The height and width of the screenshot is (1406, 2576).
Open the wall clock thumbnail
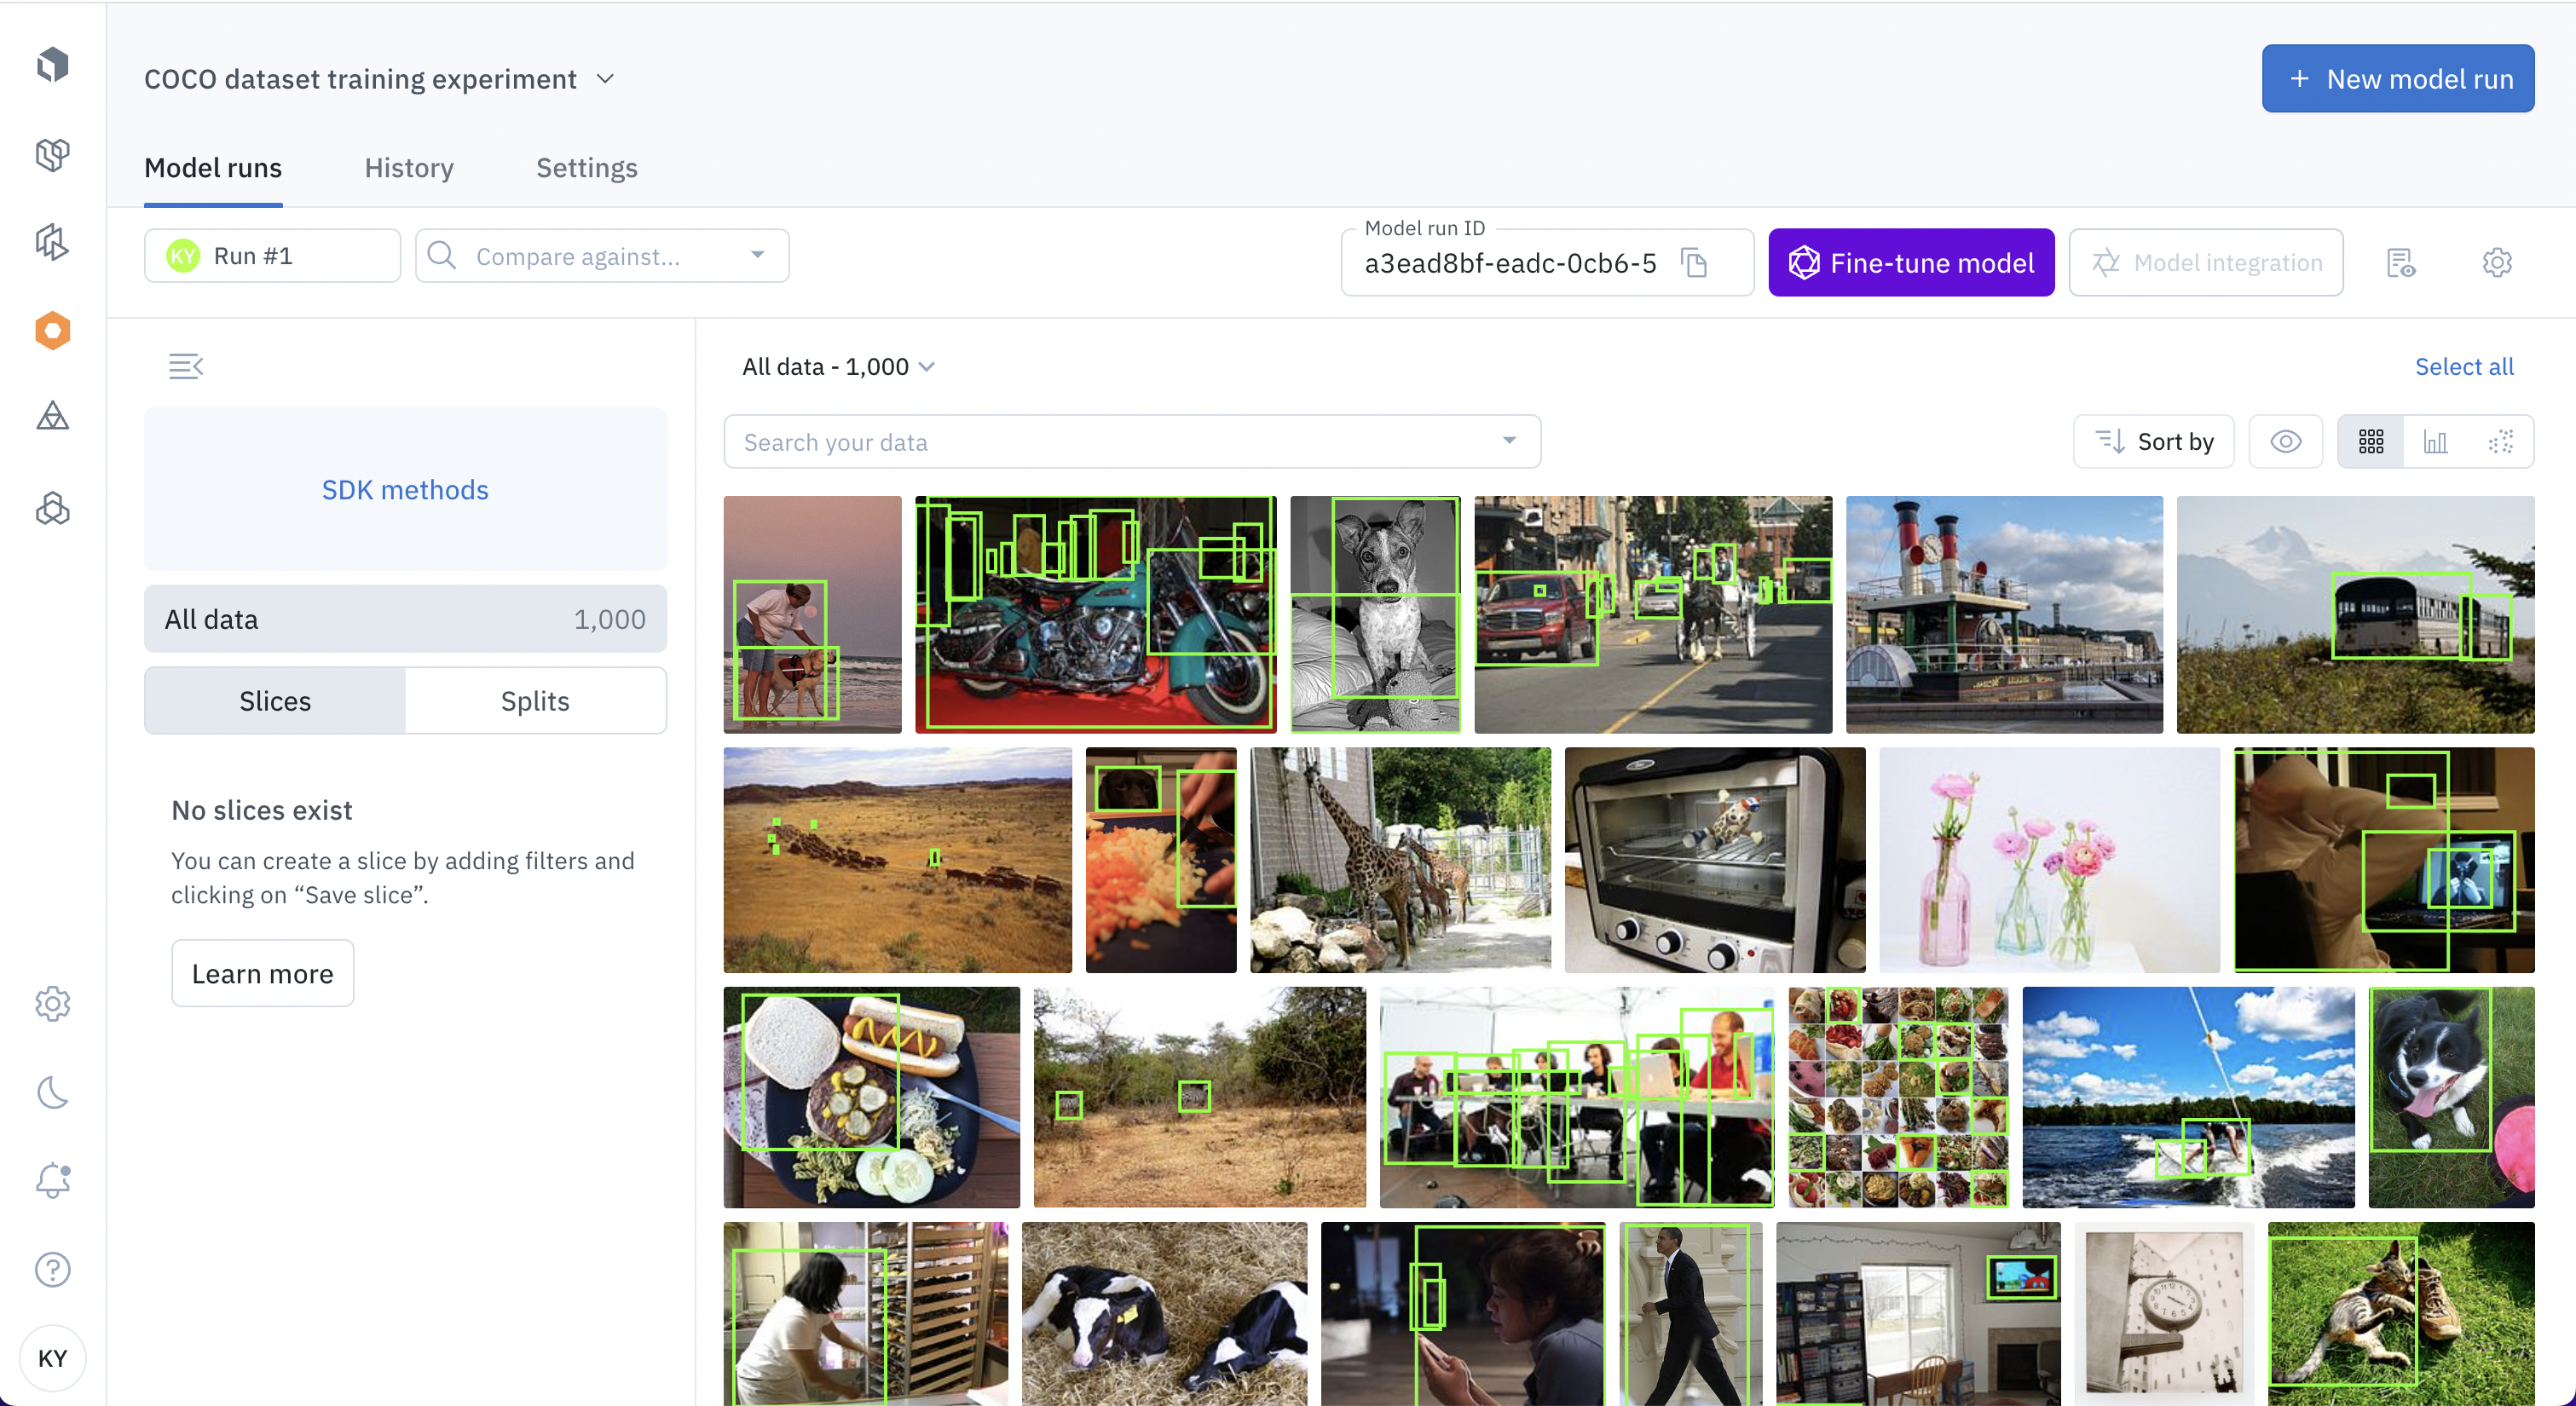tap(2164, 1313)
